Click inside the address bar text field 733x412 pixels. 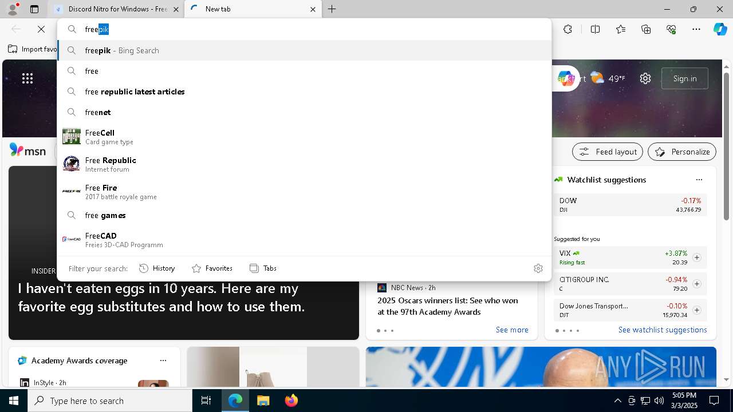click(304, 29)
